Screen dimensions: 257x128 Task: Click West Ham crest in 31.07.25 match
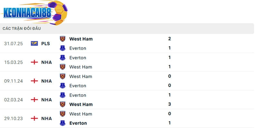tap(63, 39)
